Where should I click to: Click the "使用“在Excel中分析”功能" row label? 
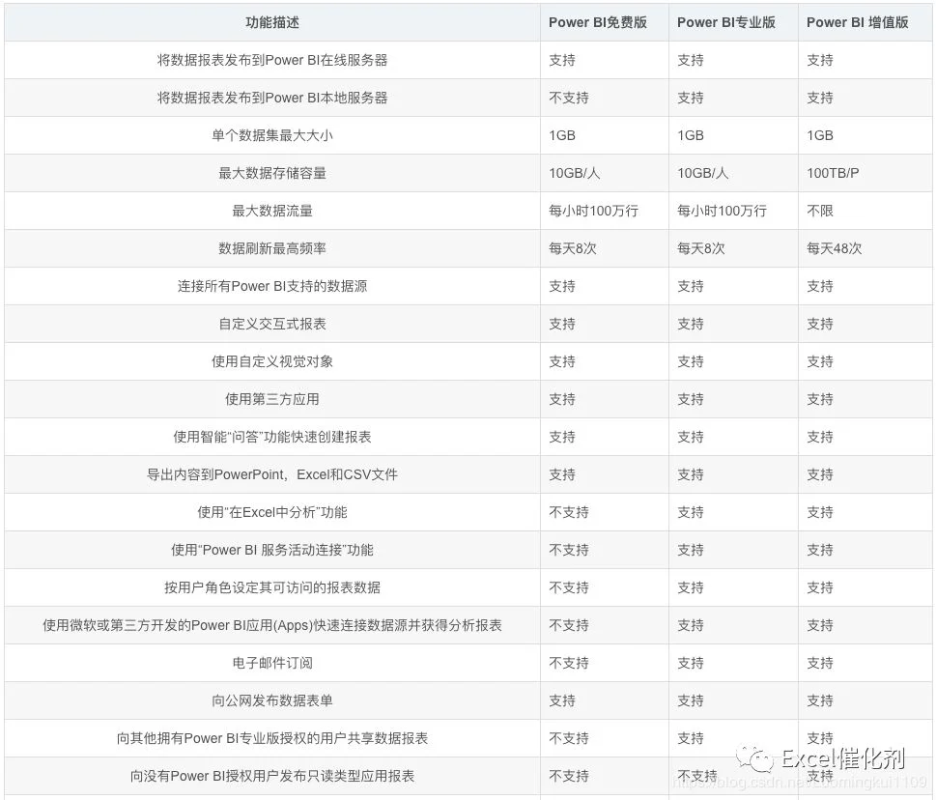272,512
